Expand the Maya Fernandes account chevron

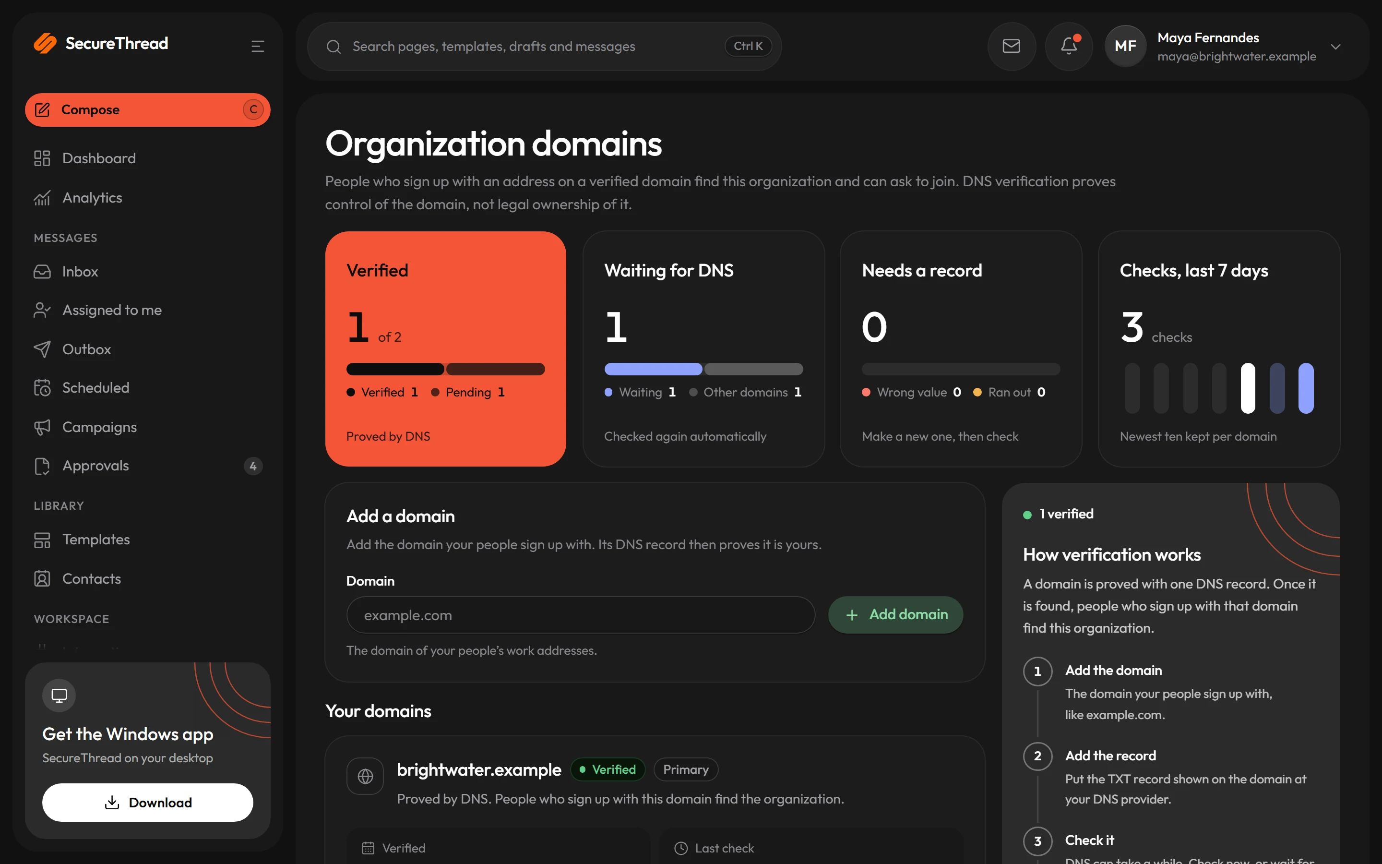(x=1335, y=47)
